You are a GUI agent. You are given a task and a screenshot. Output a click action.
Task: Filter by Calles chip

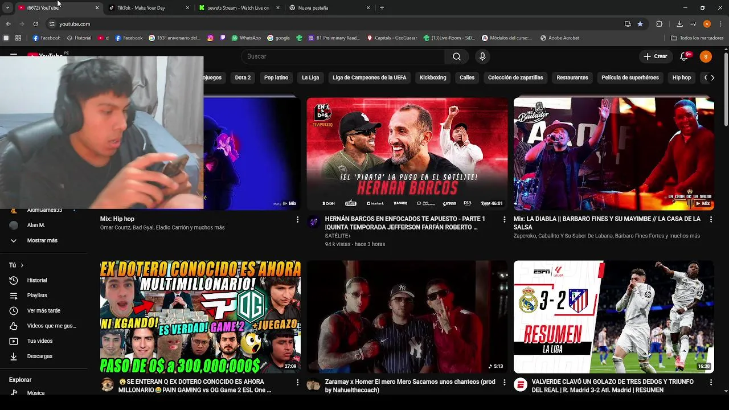click(x=467, y=77)
